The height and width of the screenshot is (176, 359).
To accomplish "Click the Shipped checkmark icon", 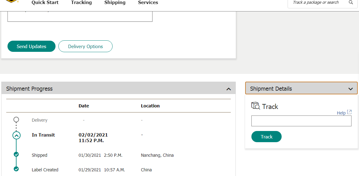I will click(x=16, y=154).
